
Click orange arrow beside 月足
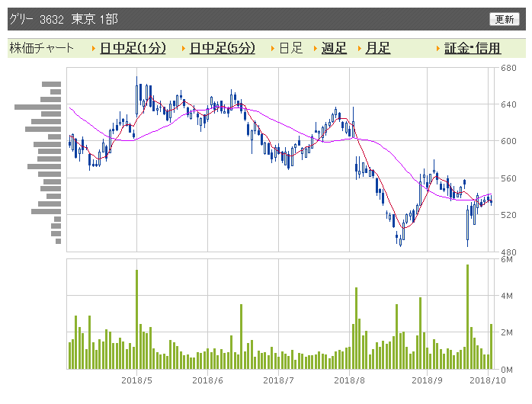359,49
